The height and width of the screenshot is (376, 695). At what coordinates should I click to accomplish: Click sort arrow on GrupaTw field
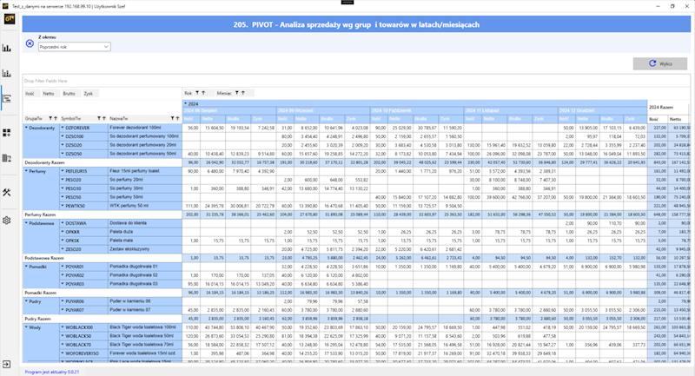pyautogui.click(x=56, y=118)
